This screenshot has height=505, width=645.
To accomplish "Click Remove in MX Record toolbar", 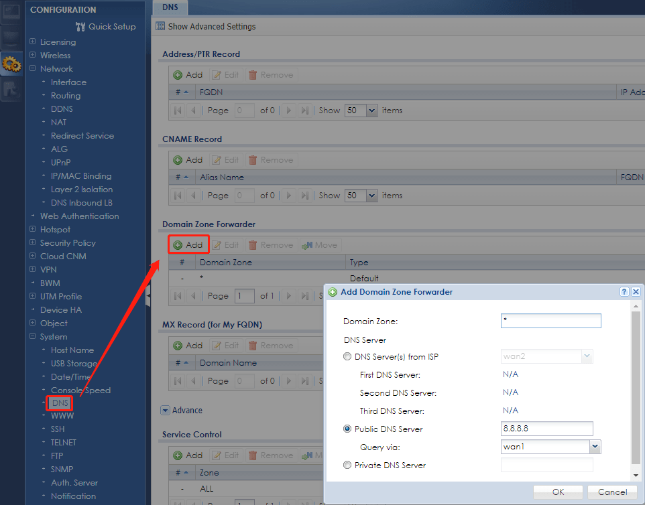I will pos(272,346).
